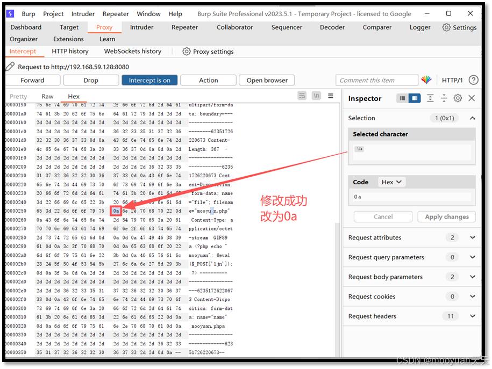
Task: Click the Burp Suite logo icon
Action: point(10,13)
